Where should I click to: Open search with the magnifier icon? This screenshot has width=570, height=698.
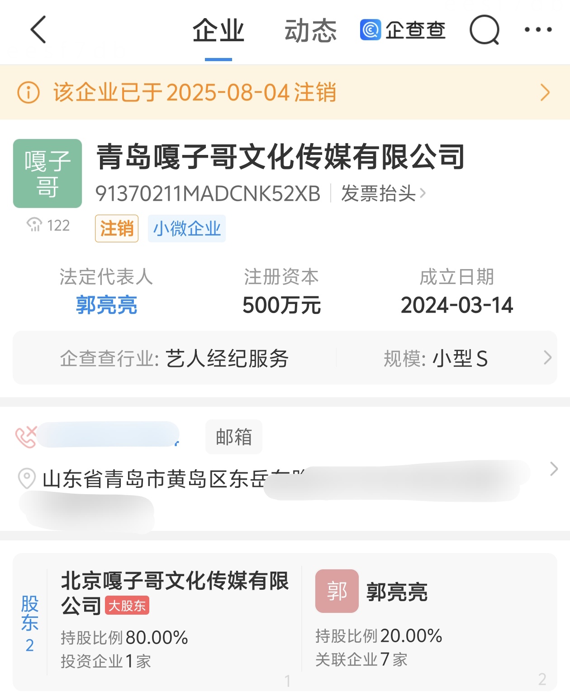click(484, 30)
